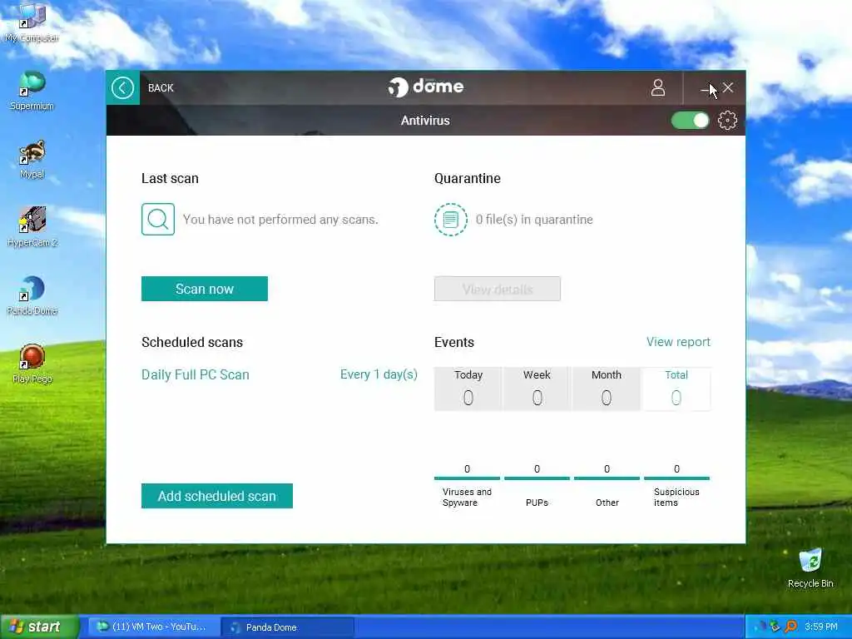The height and width of the screenshot is (639, 852).
Task: Open Antivirus settings gear icon
Action: [727, 120]
